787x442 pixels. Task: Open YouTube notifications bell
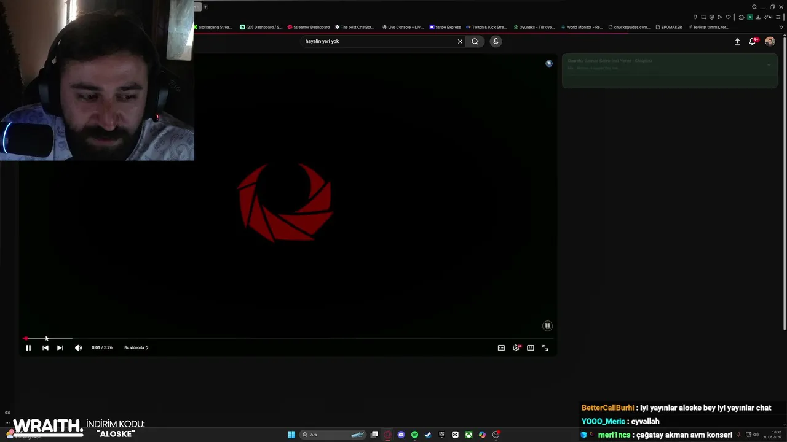point(752,41)
